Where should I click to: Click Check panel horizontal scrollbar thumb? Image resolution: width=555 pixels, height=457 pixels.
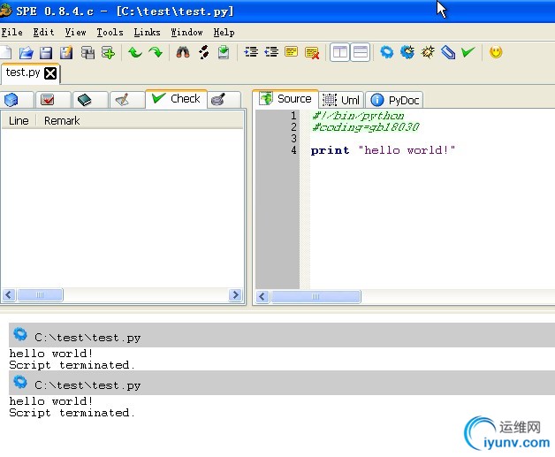click(x=40, y=295)
